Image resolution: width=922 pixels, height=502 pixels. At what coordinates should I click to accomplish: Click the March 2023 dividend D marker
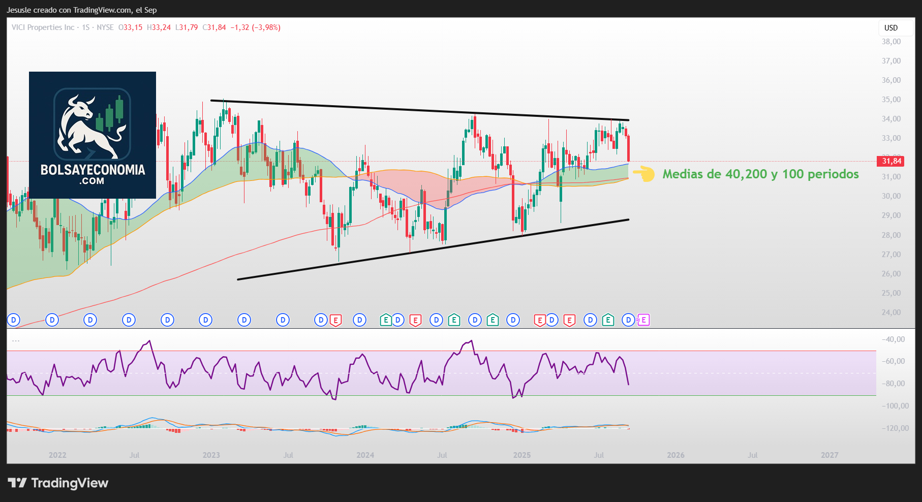[244, 320]
